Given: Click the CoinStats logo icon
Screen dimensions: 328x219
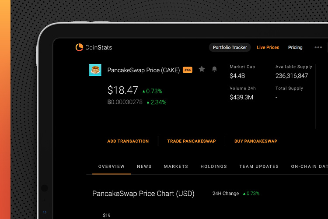Looking at the screenshot, I should pos(79,47).
